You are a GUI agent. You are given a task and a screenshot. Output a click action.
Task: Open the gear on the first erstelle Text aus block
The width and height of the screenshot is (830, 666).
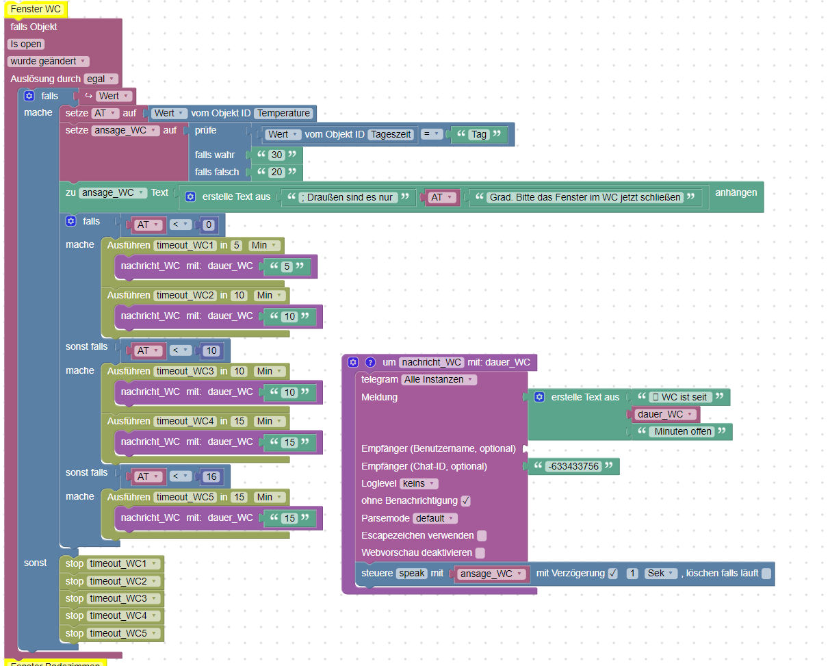click(x=190, y=196)
